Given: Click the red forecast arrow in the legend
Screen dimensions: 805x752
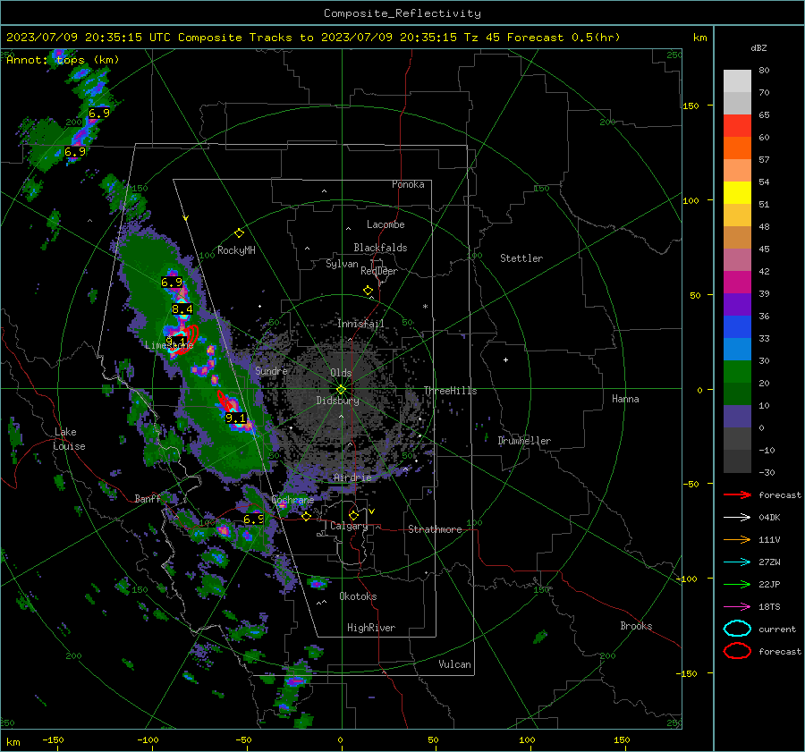Looking at the screenshot, I should (x=737, y=494).
